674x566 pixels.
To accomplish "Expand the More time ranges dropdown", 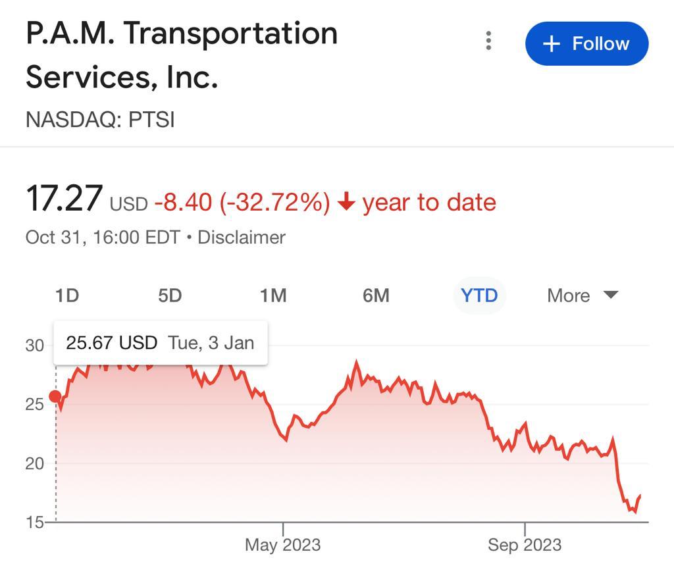I will [x=583, y=296].
